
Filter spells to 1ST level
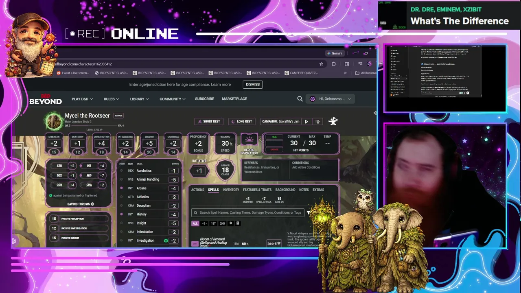pos(213,223)
